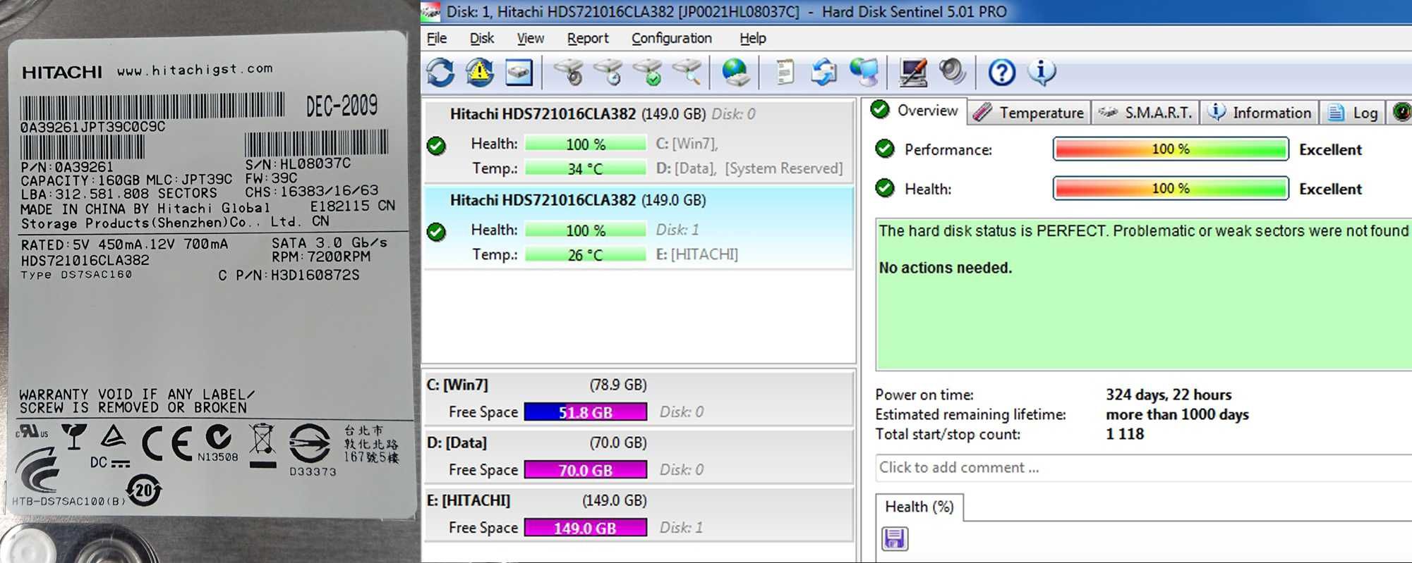
Task: Click the C: free space bar showing 51.8 GB
Action: [586, 412]
